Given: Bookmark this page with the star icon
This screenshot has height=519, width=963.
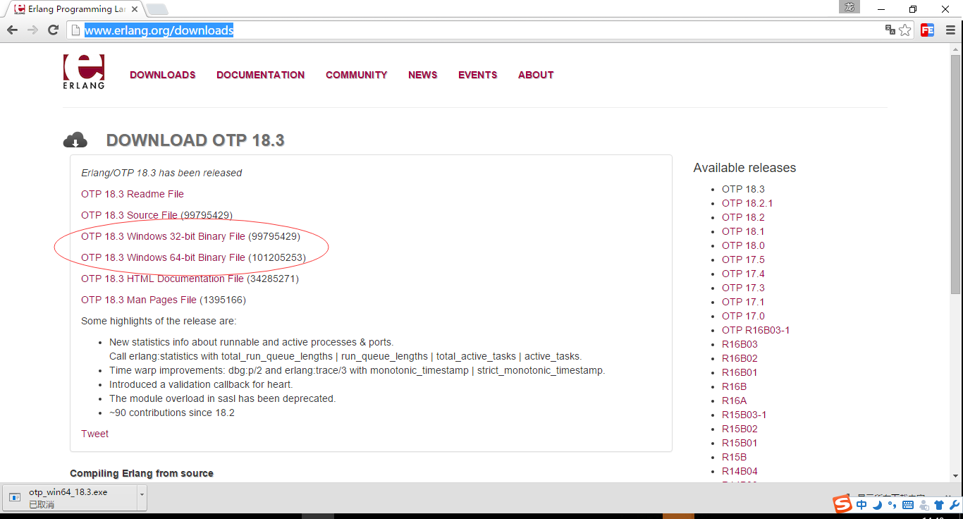Looking at the screenshot, I should 905,30.
